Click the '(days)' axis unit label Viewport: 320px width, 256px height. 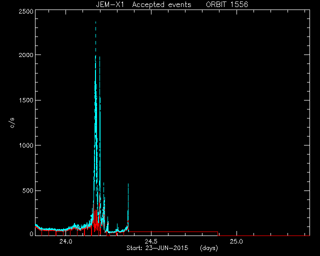point(209,248)
